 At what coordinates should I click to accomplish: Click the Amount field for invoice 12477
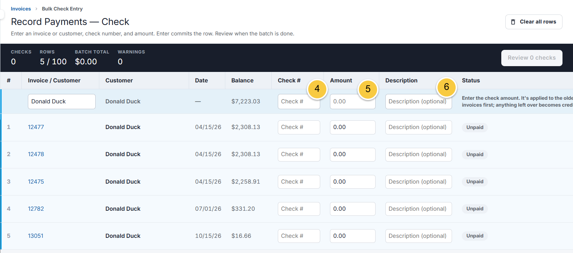tap(352, 127)
